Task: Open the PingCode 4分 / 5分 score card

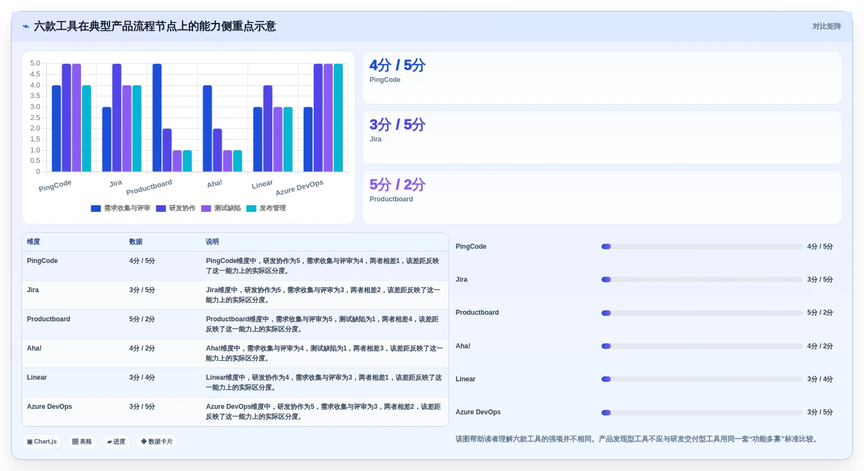Action: [602, 78]
